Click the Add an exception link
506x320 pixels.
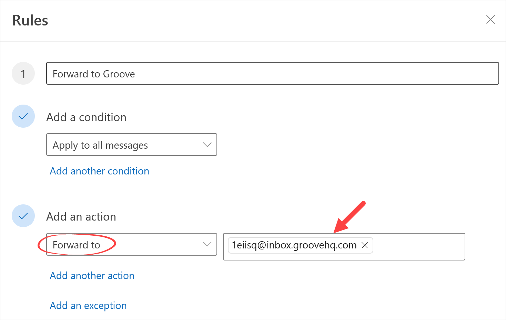point(88,306)
